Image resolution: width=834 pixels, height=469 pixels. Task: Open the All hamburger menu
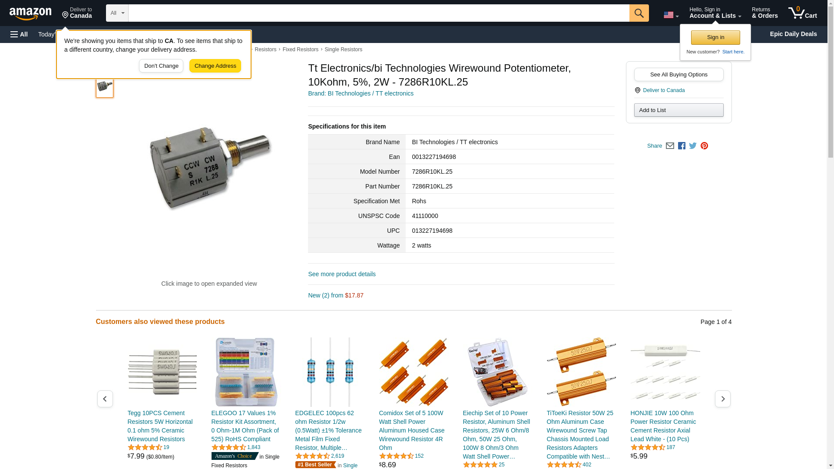point(19,34)
